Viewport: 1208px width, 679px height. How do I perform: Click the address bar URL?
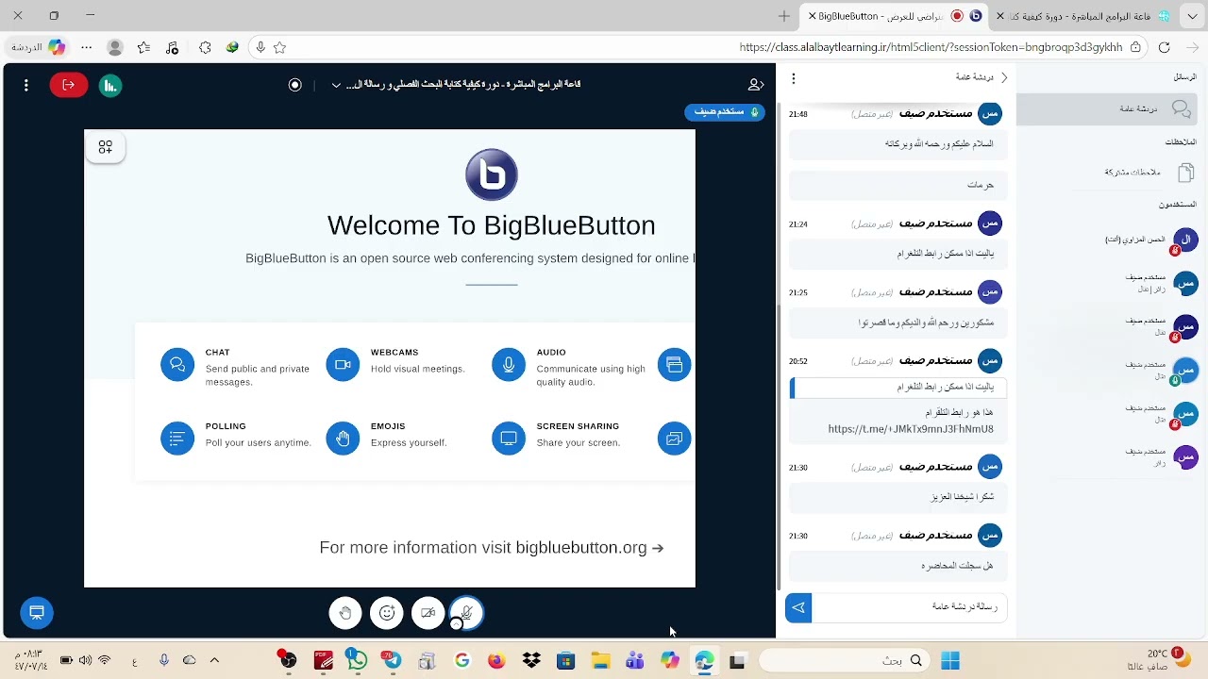click(x=931, y=47)
